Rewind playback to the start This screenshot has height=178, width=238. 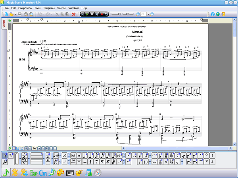tap(82, 14)
